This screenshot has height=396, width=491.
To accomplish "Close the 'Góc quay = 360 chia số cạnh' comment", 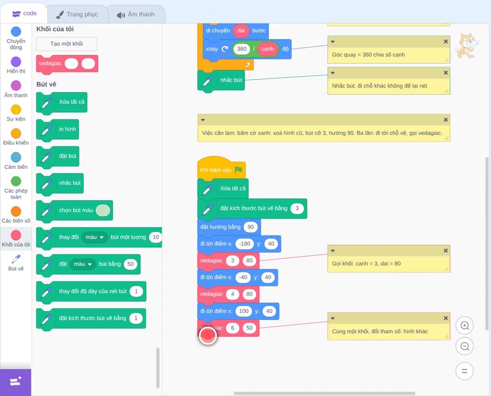I will point(446,42).
